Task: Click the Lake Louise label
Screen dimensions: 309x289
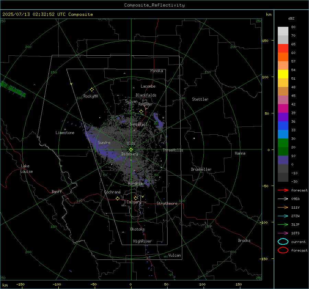Action: (x=26, y=169)
